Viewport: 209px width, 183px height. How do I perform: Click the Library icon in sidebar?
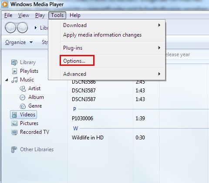pyautogui.click(x=14, y=62)
